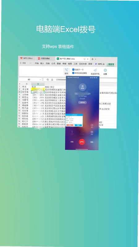Switch to the WPS Office home tab
This screenshot has width=139, height=247.
[x=26, y=58]
